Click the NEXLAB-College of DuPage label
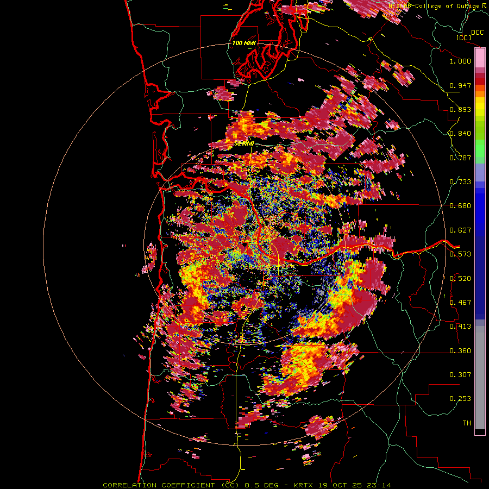 tap(434, 6)
